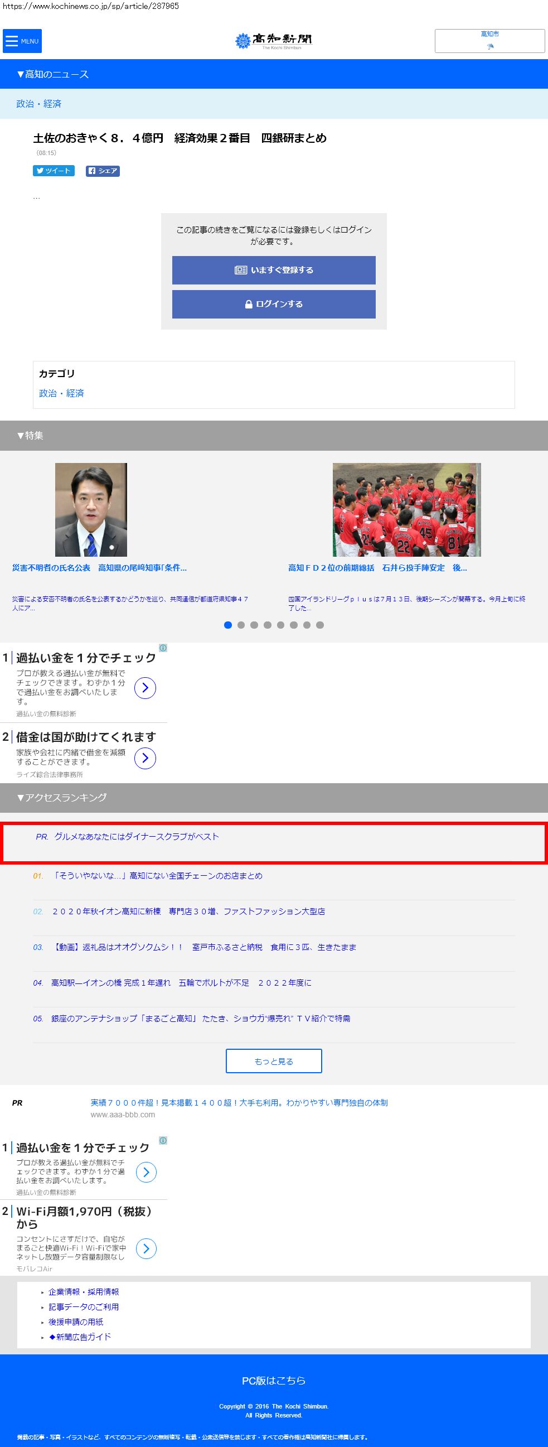Open 政治・経済 category in light-blue bar
Viewport: 548px width, 1447px height.
(x=38, y=104)
